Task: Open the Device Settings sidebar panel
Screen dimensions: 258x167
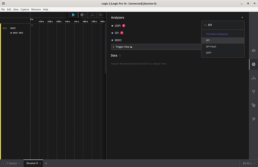Action: pyautogui.click(x=253, y=50)
